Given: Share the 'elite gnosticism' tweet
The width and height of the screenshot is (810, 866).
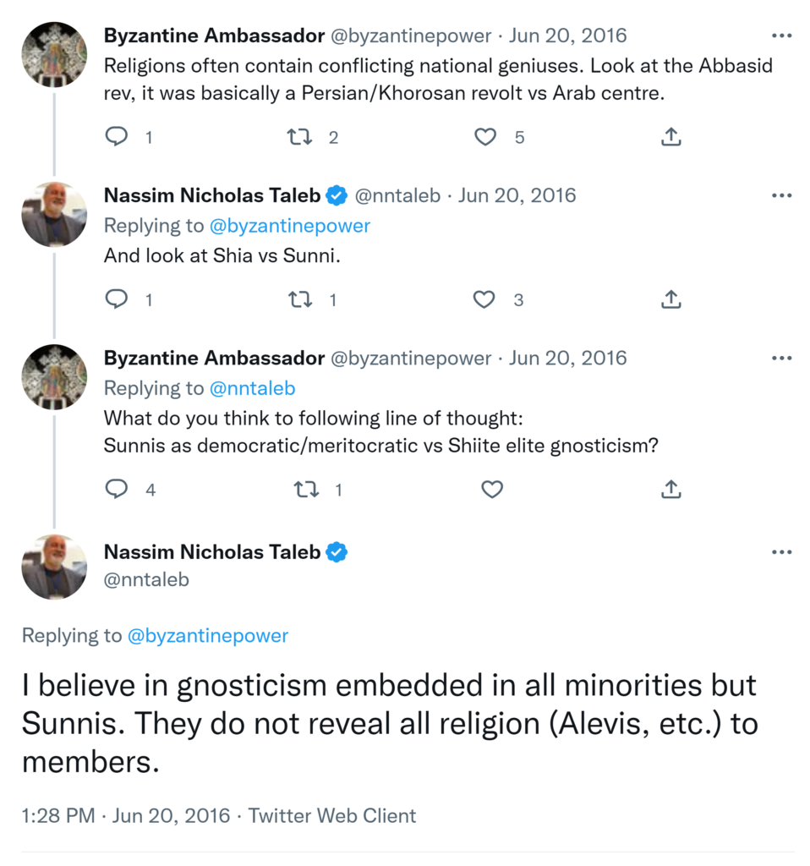Looking at the screenshot, I should [x=670, y=489].
